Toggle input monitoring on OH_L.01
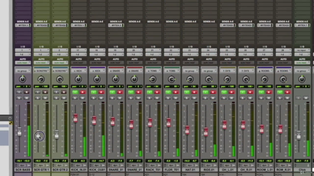The image size is (314, 176). click(224, 92)
